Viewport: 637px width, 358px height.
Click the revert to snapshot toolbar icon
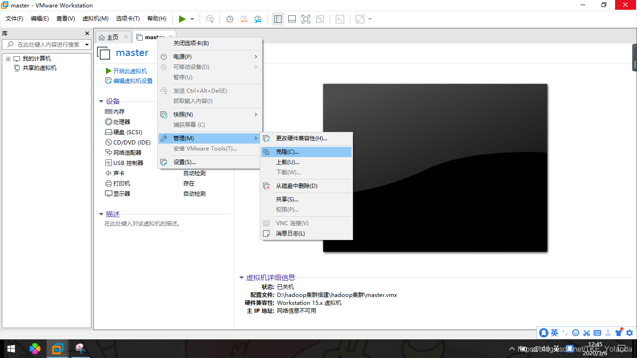click(244, 19)
